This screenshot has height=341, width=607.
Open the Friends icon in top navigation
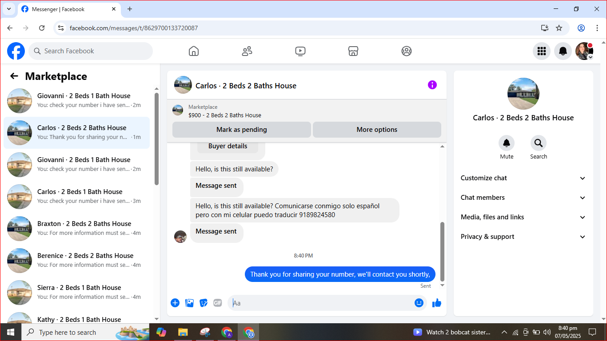[247, 51]
